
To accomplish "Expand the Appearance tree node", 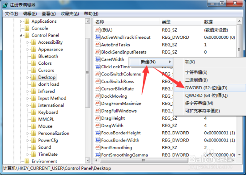I will click(28, 50).
